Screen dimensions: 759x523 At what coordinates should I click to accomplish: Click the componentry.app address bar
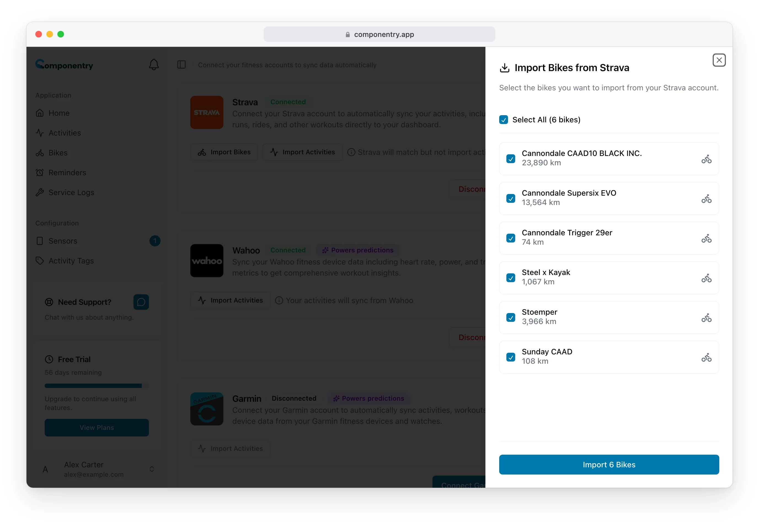(x=379, y=34)
